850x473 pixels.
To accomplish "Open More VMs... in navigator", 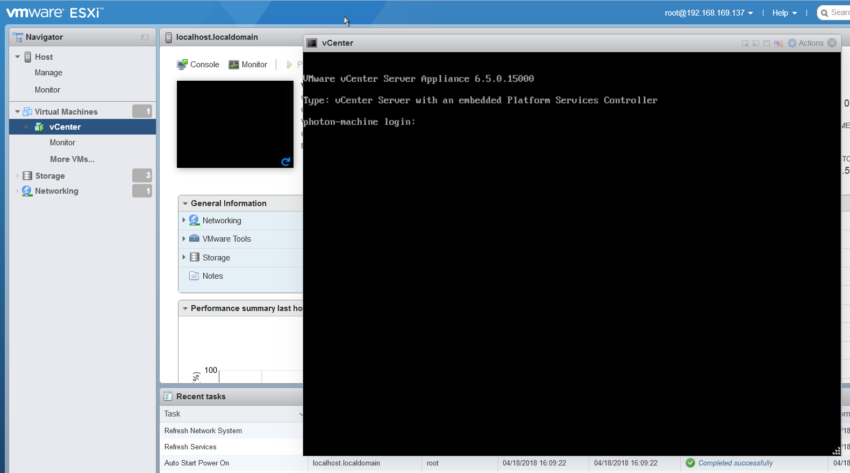I will [72, 159].
